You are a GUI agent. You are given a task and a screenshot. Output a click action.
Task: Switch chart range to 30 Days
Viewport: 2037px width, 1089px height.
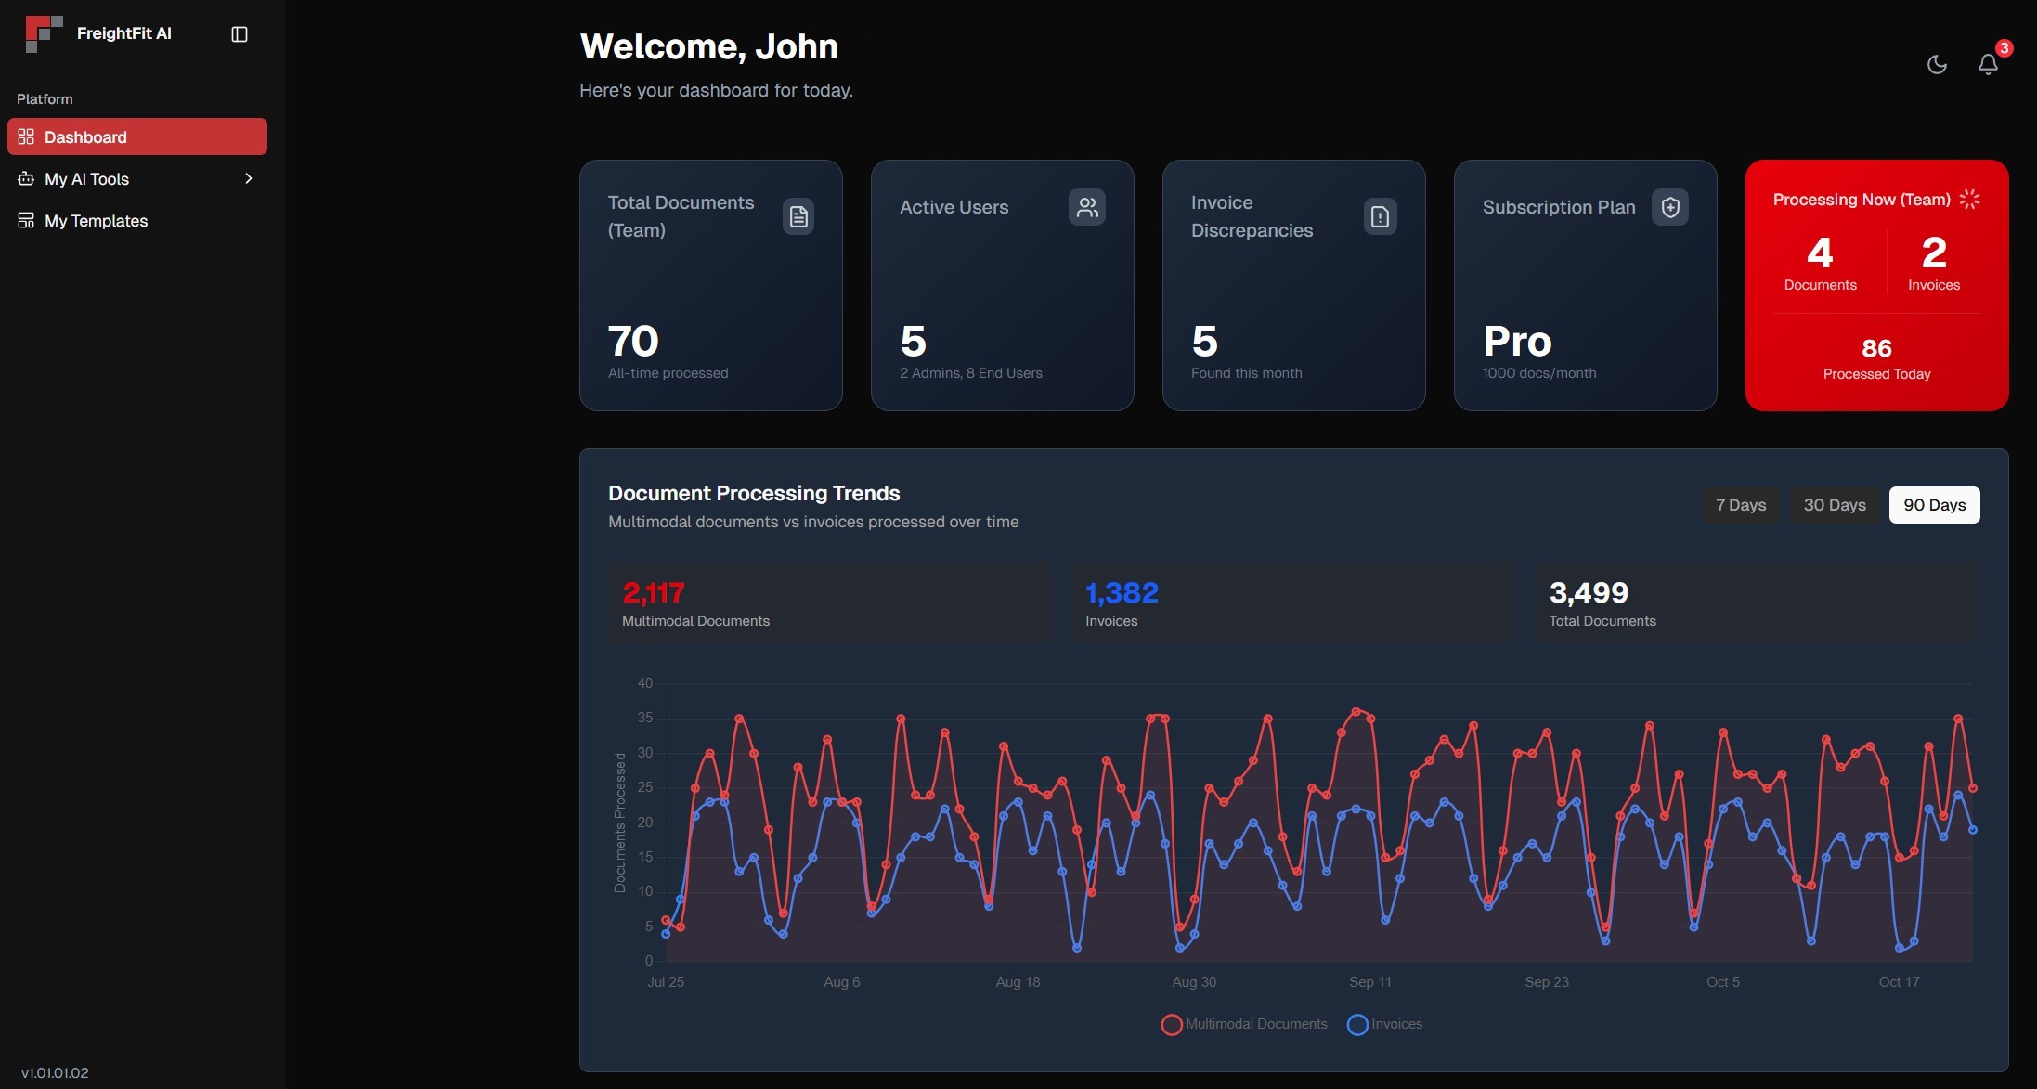point(1834,505)
